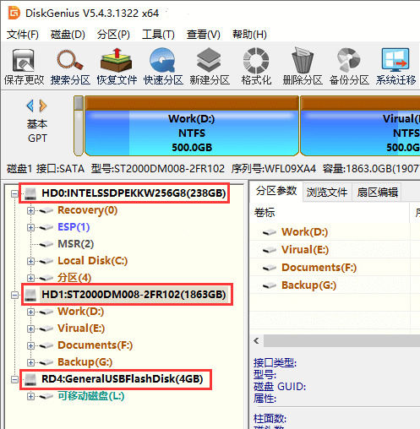Collapse the RD4 GeneralUSBFlashDisk node
The height and width of the screenshot is (429, 420).
coord(14,379)
